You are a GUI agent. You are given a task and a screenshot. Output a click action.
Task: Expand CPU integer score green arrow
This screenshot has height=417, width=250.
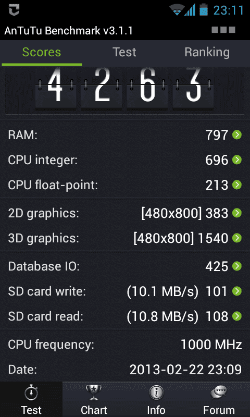click(x=236, y=160)
